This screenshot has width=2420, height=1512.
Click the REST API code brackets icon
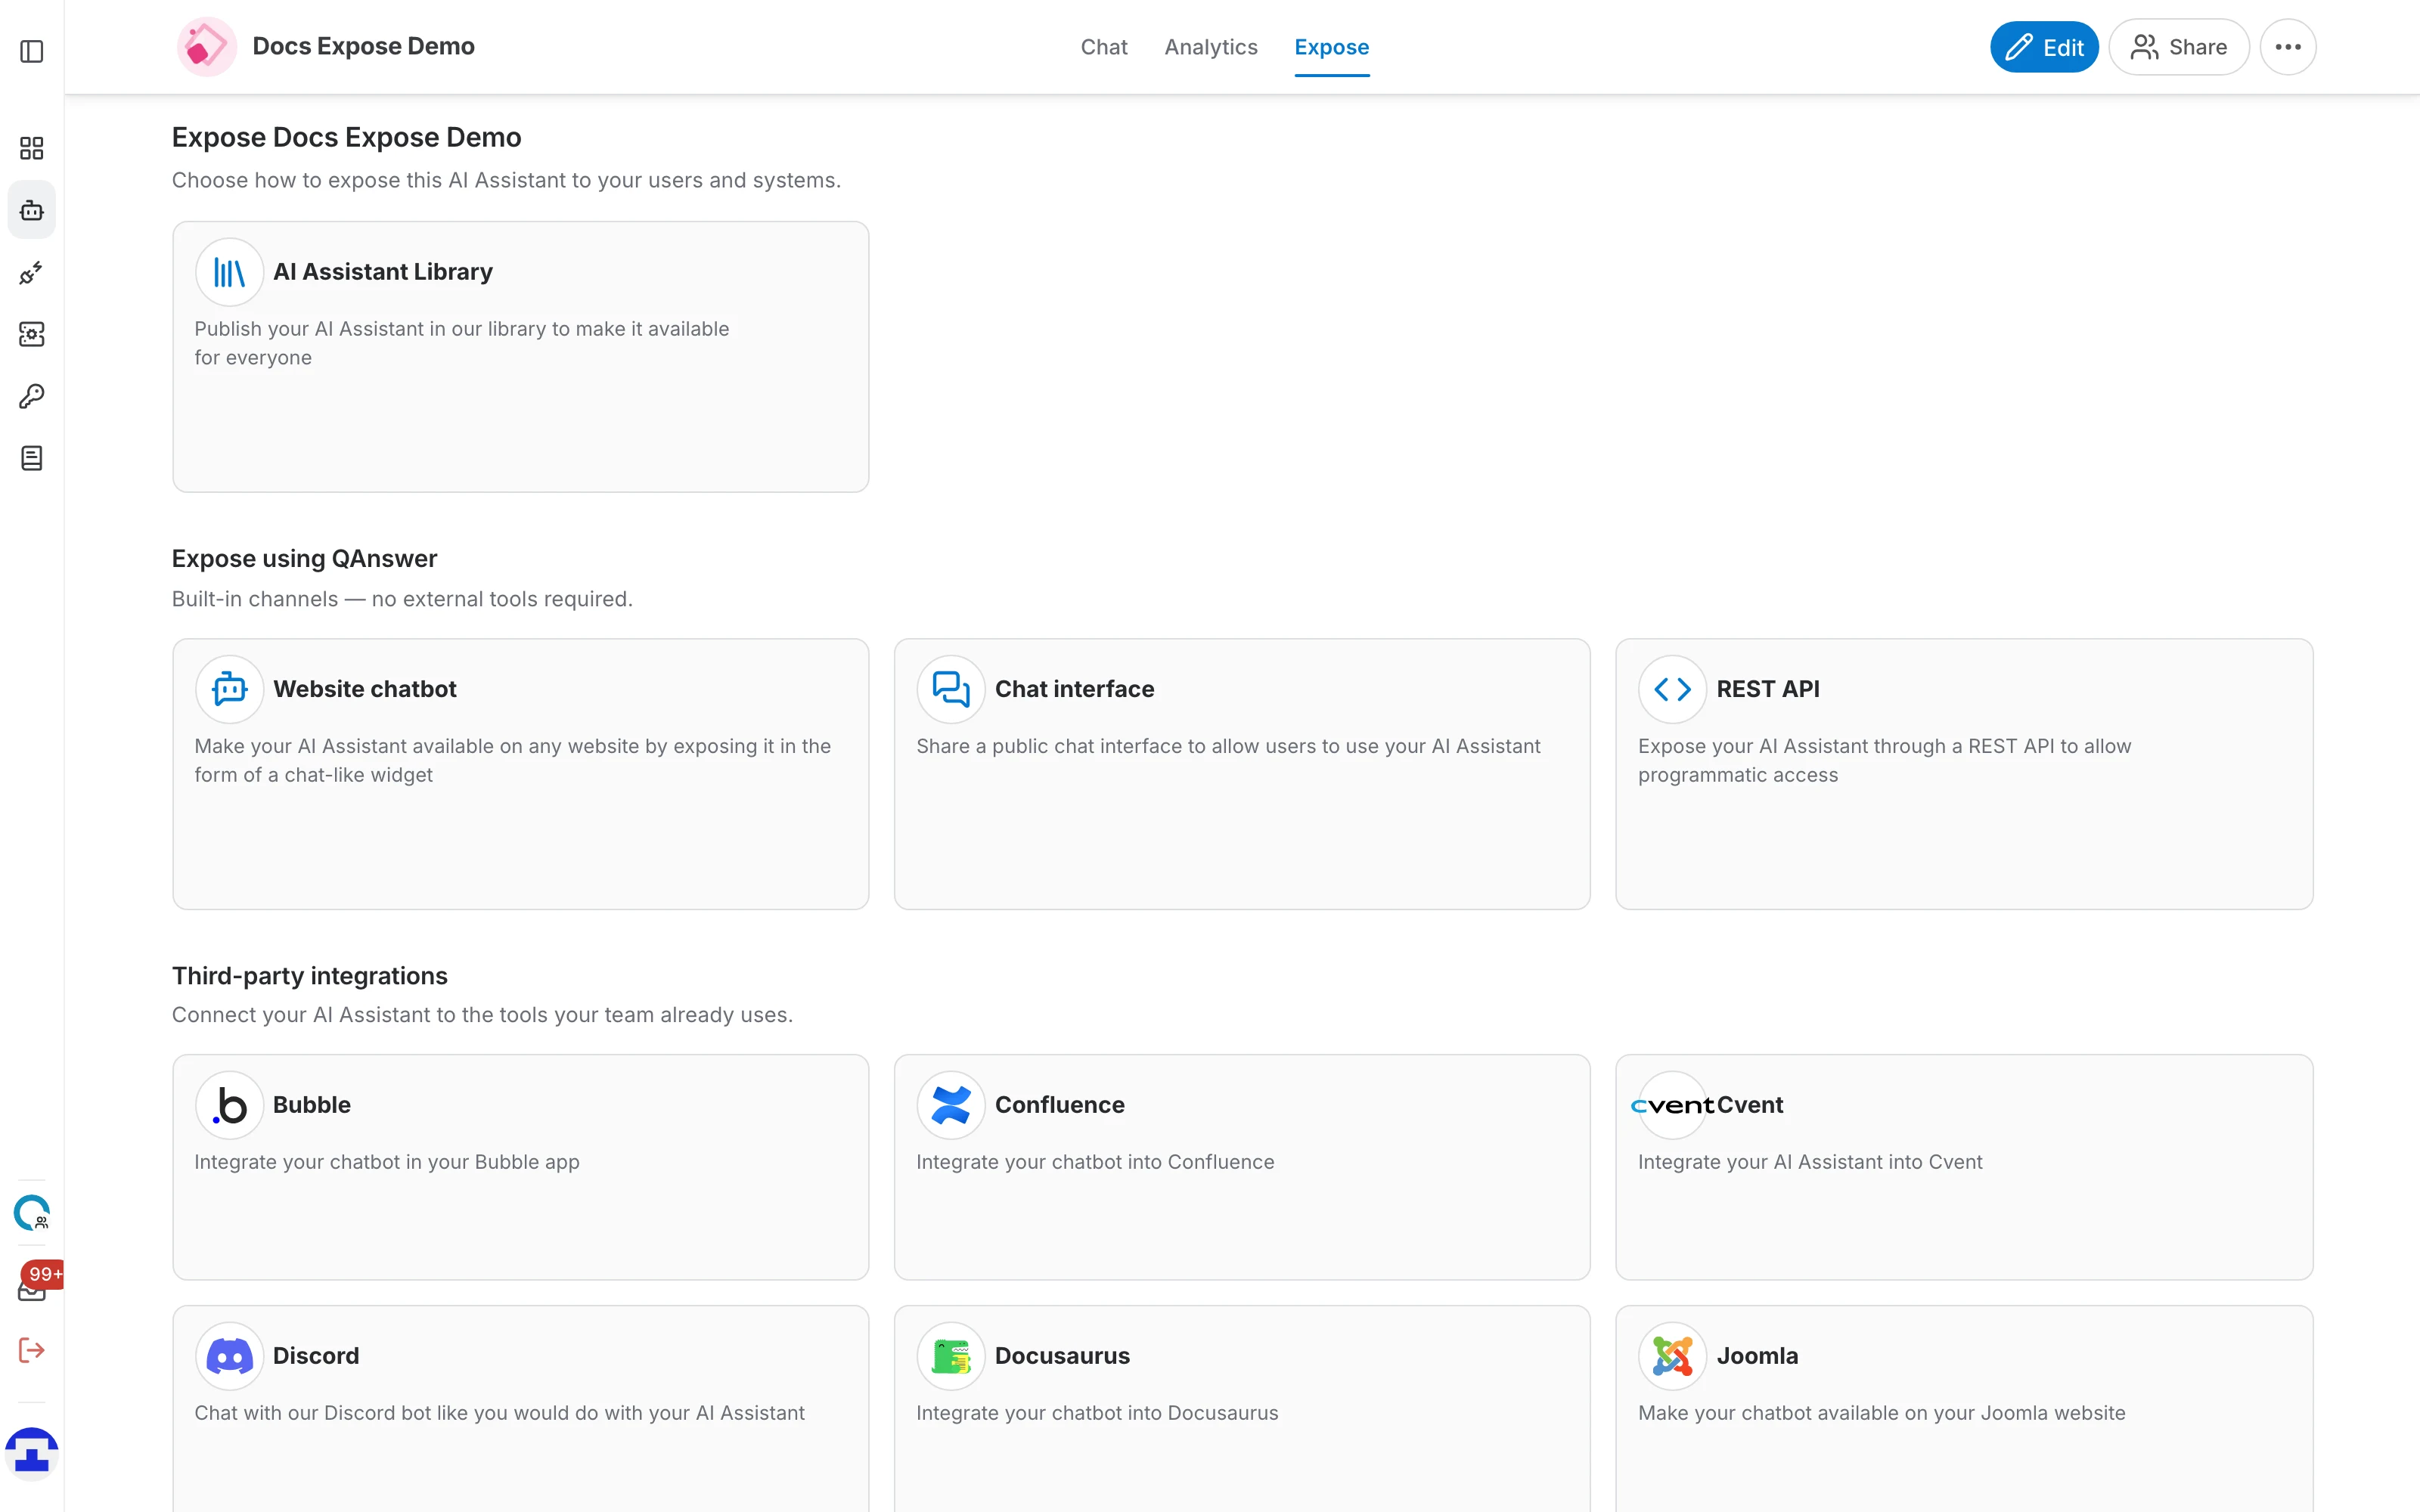coord(1672,689)
